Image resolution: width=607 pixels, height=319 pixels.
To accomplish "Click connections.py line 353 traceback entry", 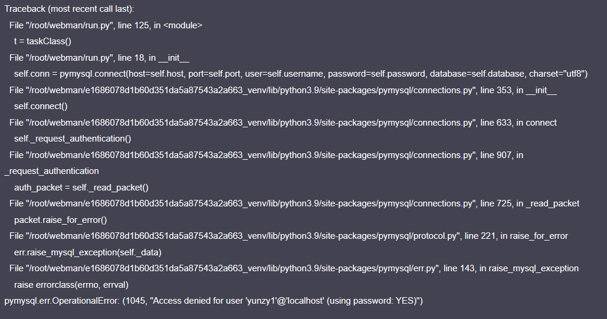I will pyautogui.click(x=283, y=90).
